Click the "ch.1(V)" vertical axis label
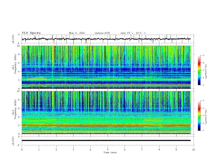This screenshot has width=218, height=168. point(13,39)
